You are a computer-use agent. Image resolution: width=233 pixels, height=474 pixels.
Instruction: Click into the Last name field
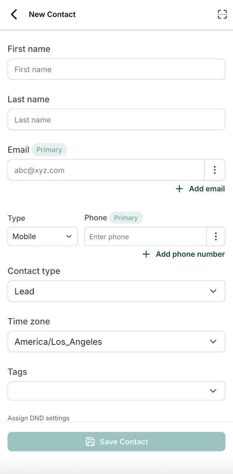point(116,120)
